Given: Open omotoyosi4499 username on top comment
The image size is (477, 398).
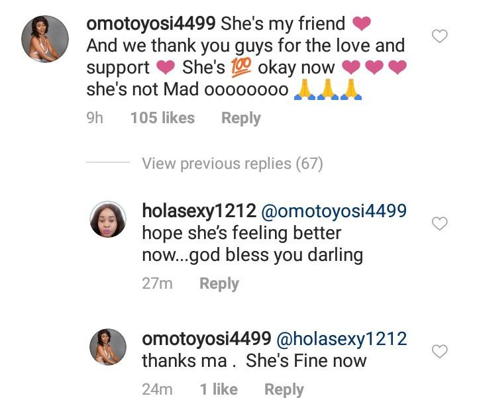Looking at the screenshot, I should pos(150,24).
